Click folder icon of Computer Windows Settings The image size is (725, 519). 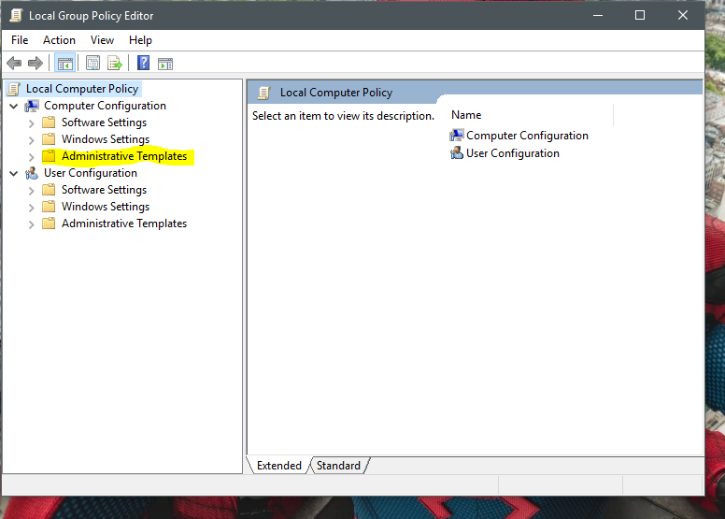(x=49, y=139)
